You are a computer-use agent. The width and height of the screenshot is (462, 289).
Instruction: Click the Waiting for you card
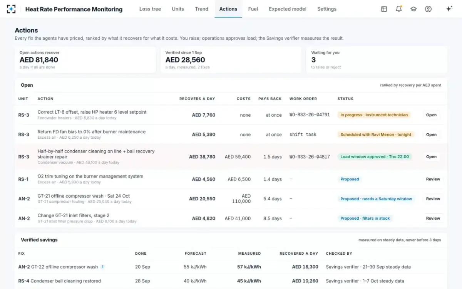coord(377,60)
